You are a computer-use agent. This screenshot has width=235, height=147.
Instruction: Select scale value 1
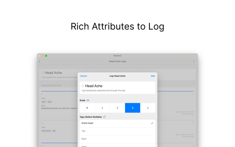102,108
